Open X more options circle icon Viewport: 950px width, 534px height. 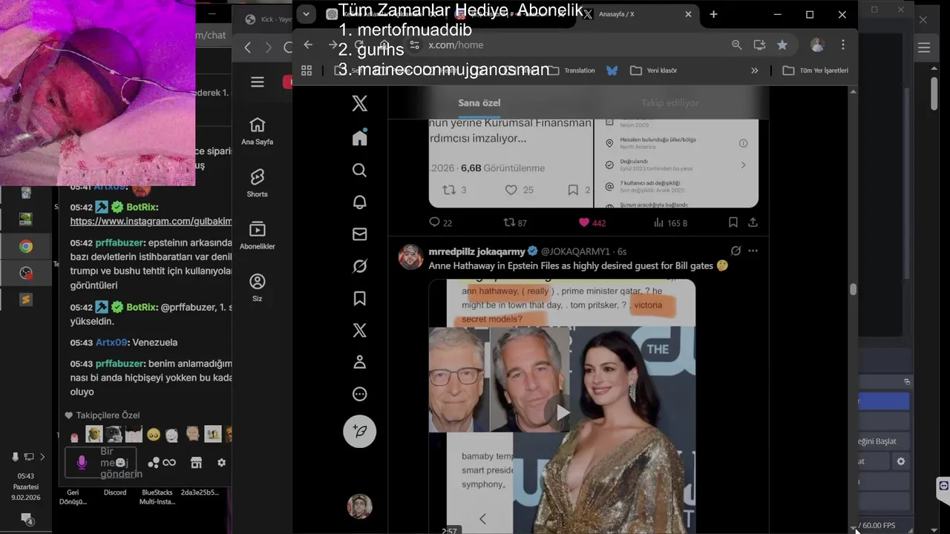359,394
